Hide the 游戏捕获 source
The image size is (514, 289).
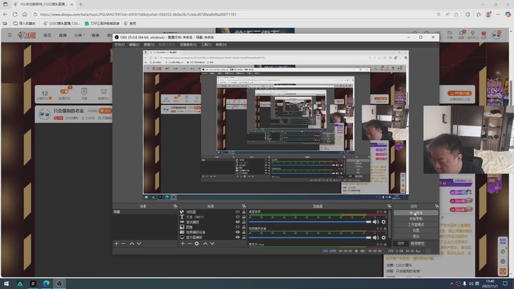click(x=238, y=222)
